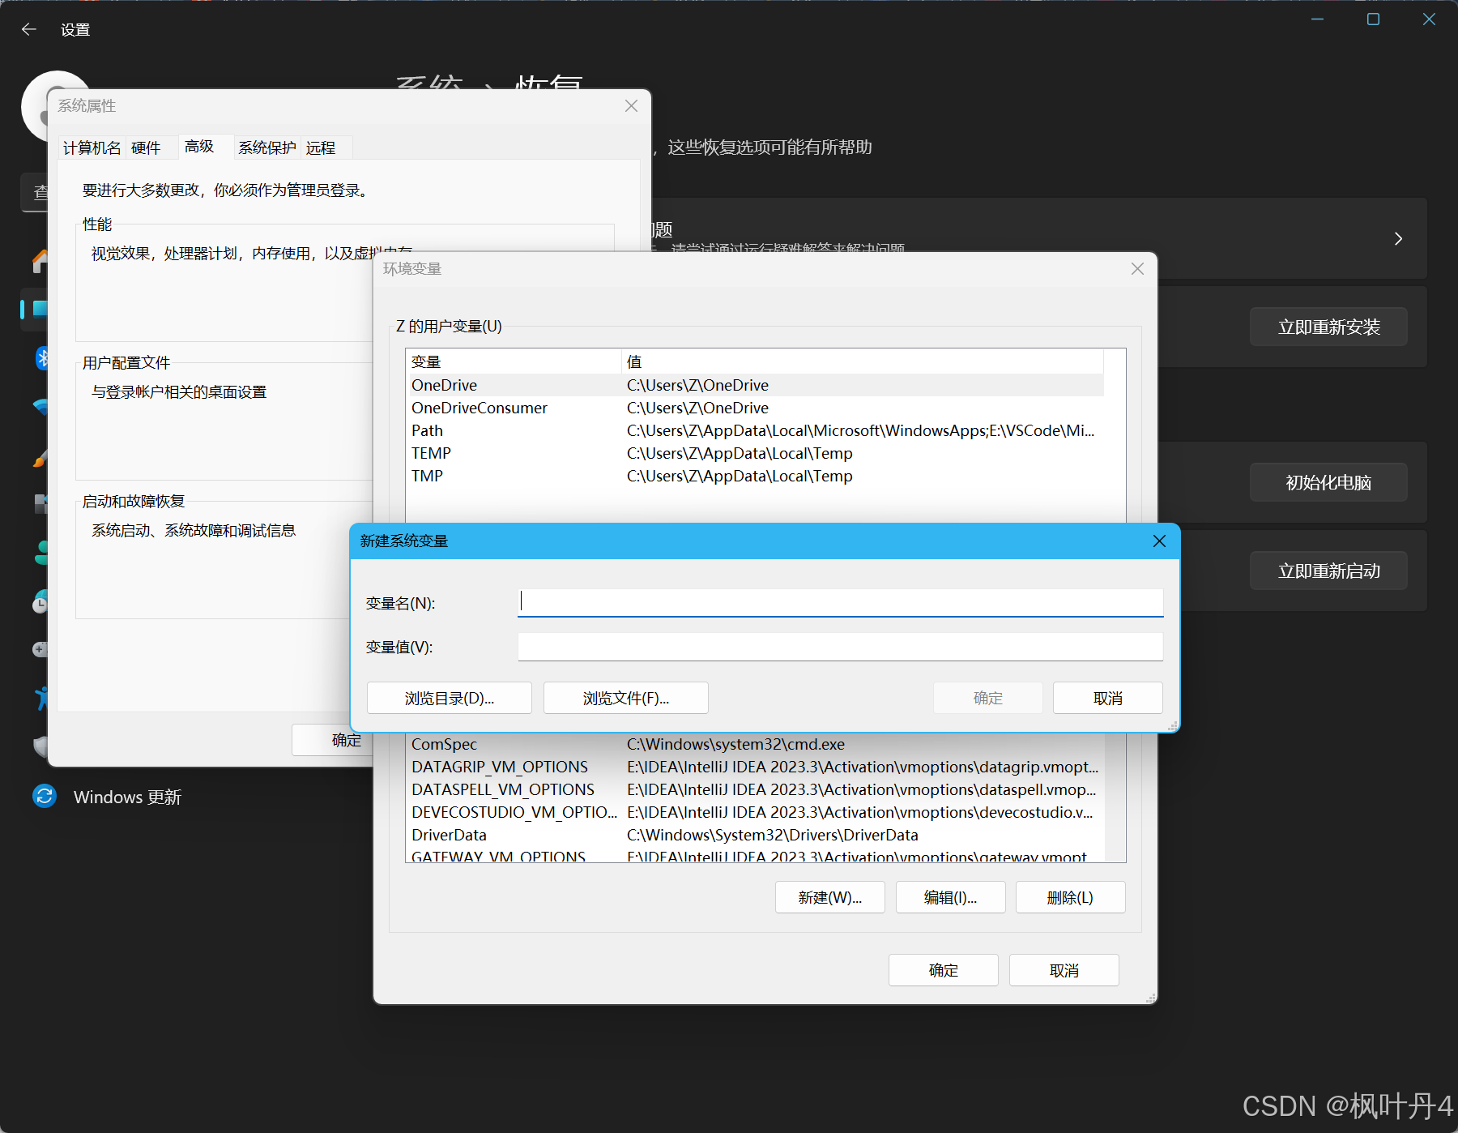This screenshot has height=1133, width=1458.
Task: Select the 远程 tab
Action: click(x=321, y=148)
